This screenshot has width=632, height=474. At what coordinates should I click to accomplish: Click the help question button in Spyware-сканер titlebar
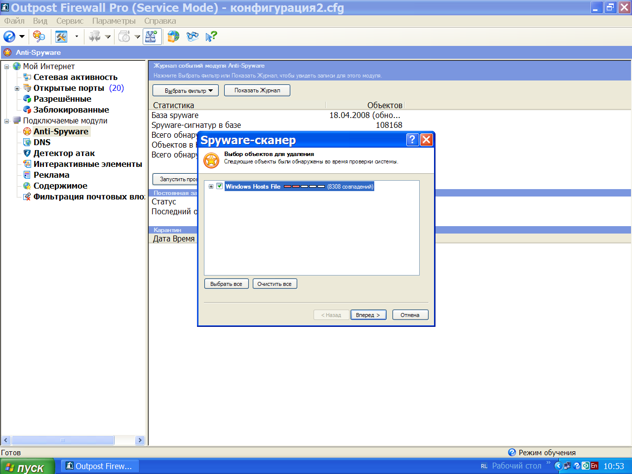click(412, 140)
